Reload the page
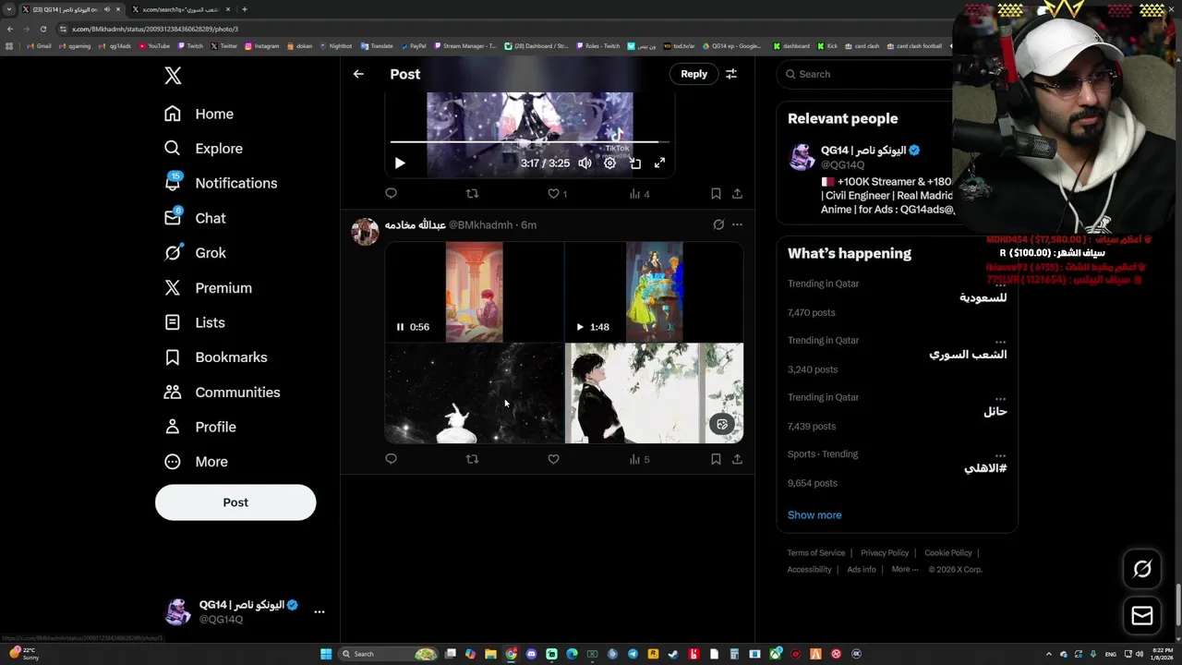Viewport: 1182px width, 665px height. [42, 29]
